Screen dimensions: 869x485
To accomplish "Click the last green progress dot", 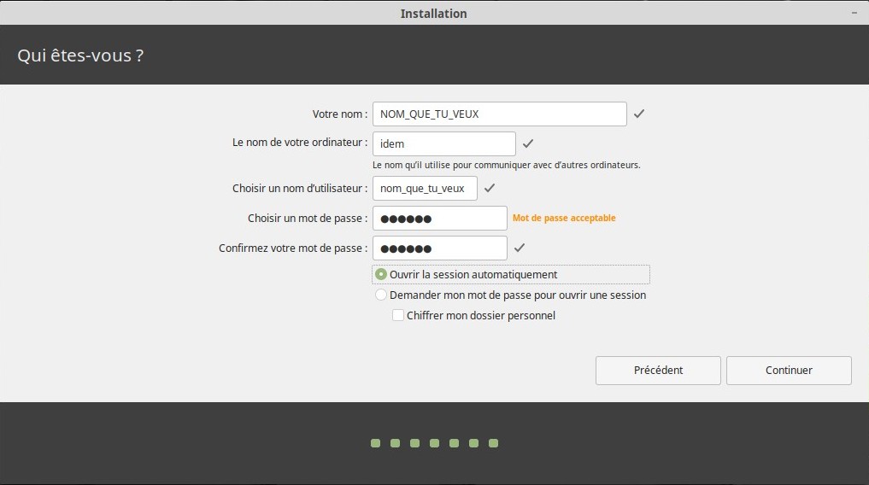I will tap(493, 443).
